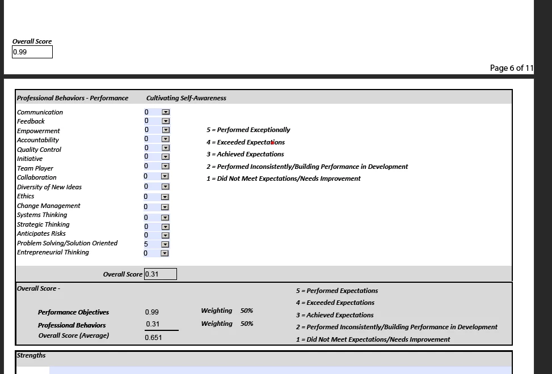This screenshot has height=374, width=552.
Task: Open the Entrepreneurial Thinking rating dropdown
Action: [x=165, y=253]
